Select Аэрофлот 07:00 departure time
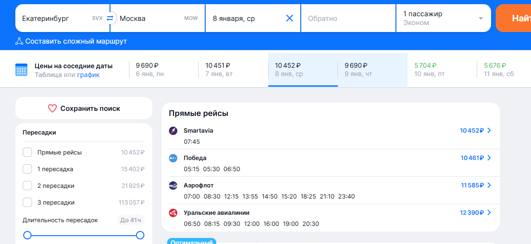The image size is (531, 244). (192, 197)
